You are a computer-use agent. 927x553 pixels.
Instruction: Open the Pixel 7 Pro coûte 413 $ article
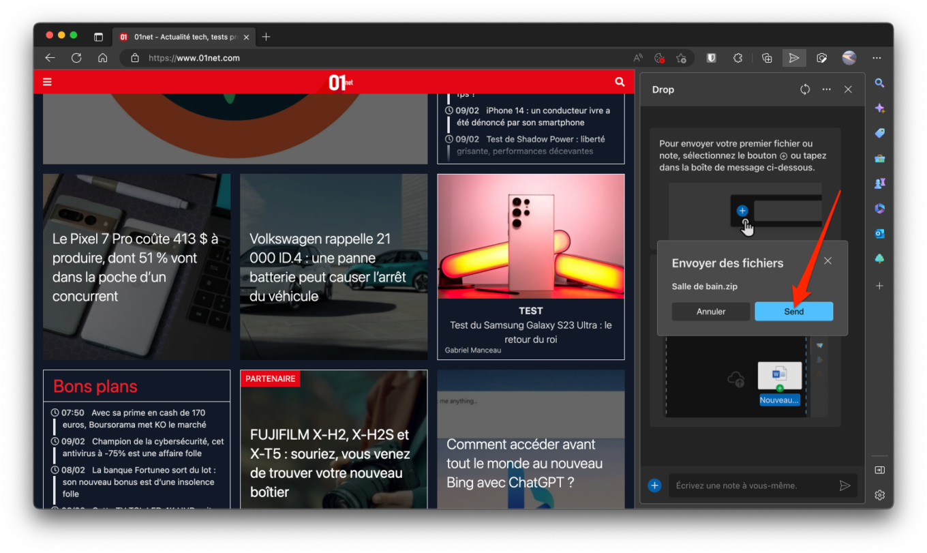coord(136,267)
